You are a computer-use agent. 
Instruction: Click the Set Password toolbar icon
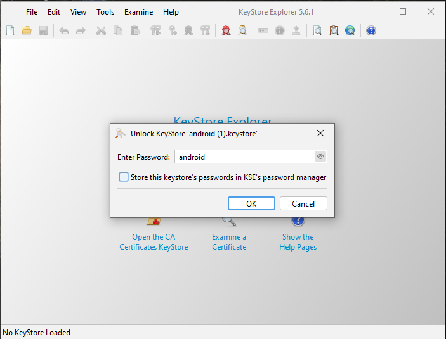(263, 30)
